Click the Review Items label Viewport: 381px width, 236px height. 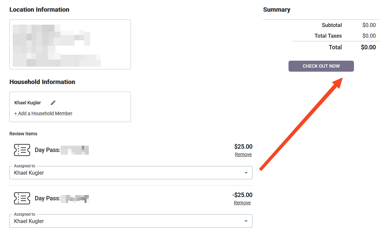(23, 134)
